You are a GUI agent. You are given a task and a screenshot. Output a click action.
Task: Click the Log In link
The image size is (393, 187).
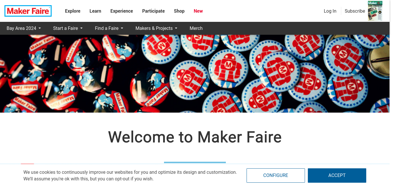click(330, 11)
